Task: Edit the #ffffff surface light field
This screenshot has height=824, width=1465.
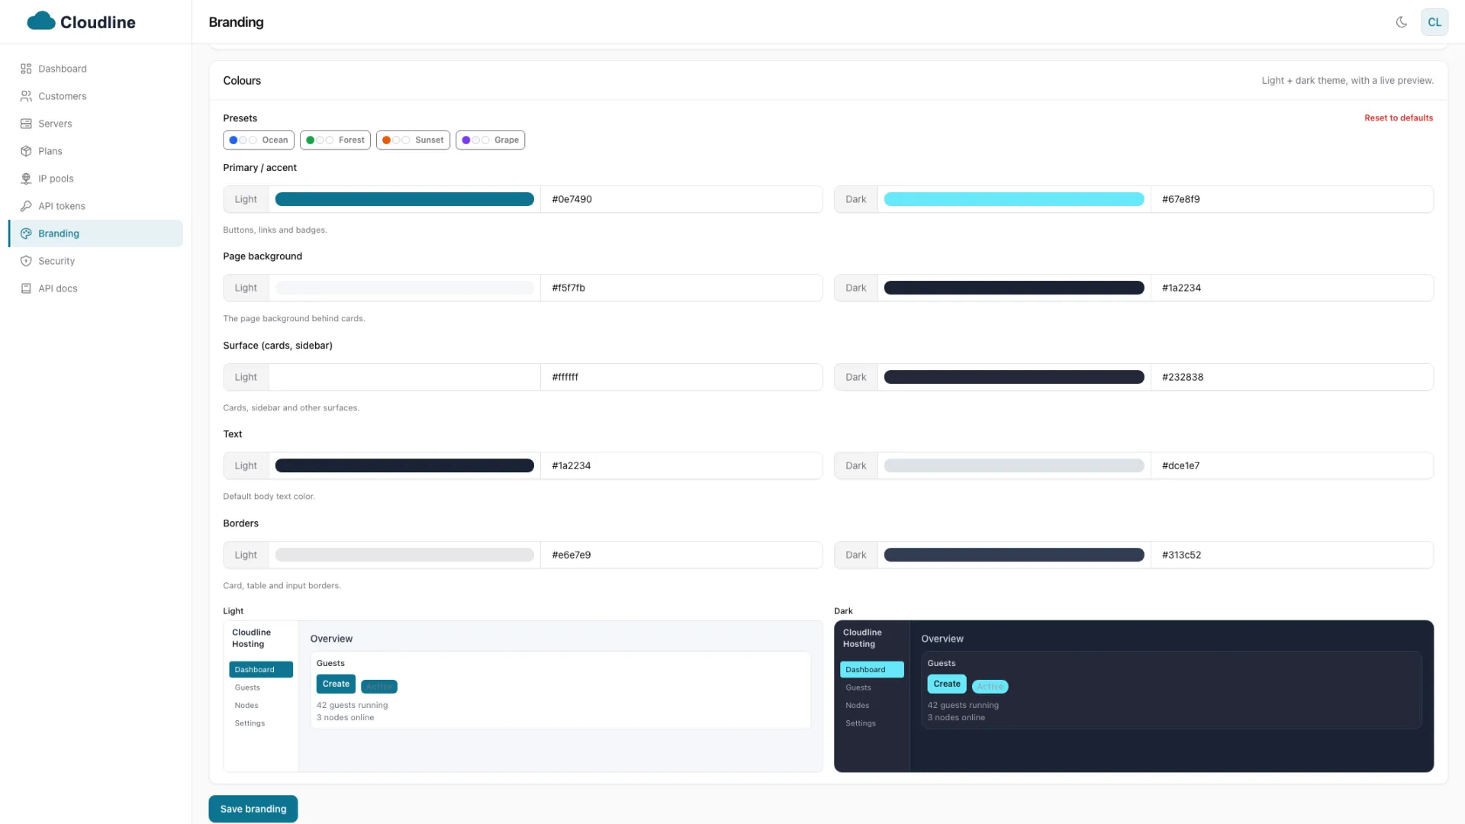Action: click(681, 377)
